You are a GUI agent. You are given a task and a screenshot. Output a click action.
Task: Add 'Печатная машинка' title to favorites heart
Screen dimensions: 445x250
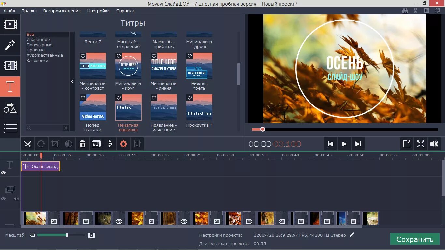click(x=118, y=98)
